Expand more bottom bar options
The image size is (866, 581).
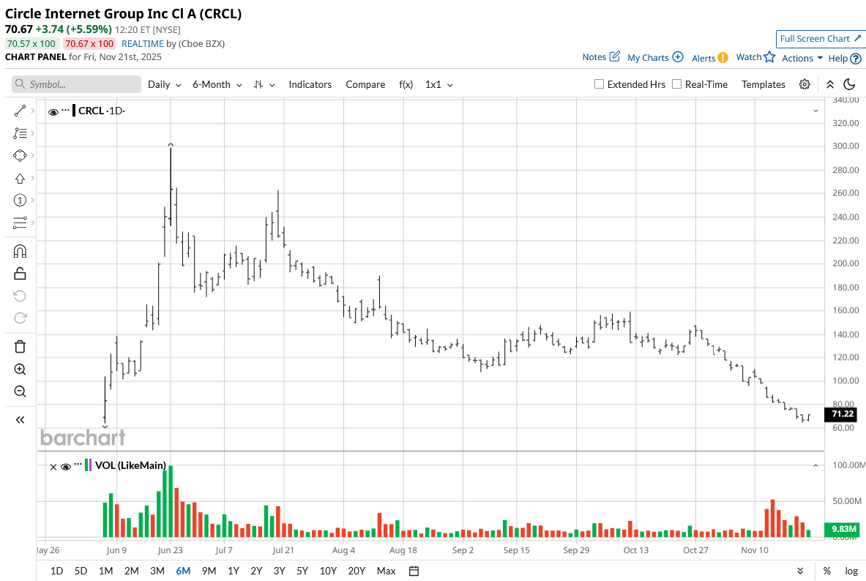pos(800,571)
